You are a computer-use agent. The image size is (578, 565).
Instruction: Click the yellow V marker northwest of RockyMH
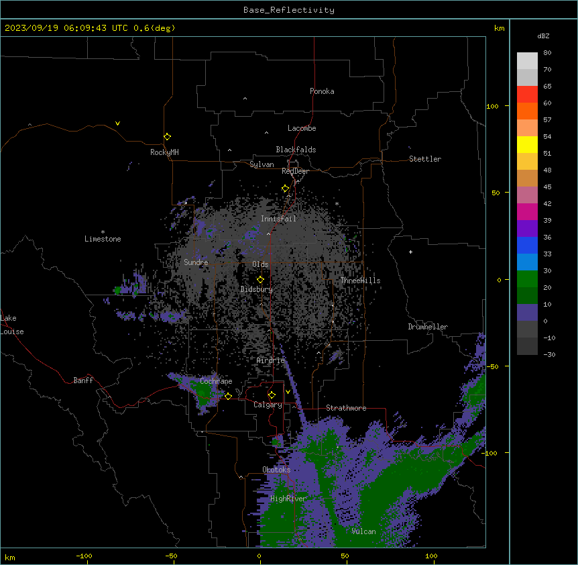tap(117, 123)
